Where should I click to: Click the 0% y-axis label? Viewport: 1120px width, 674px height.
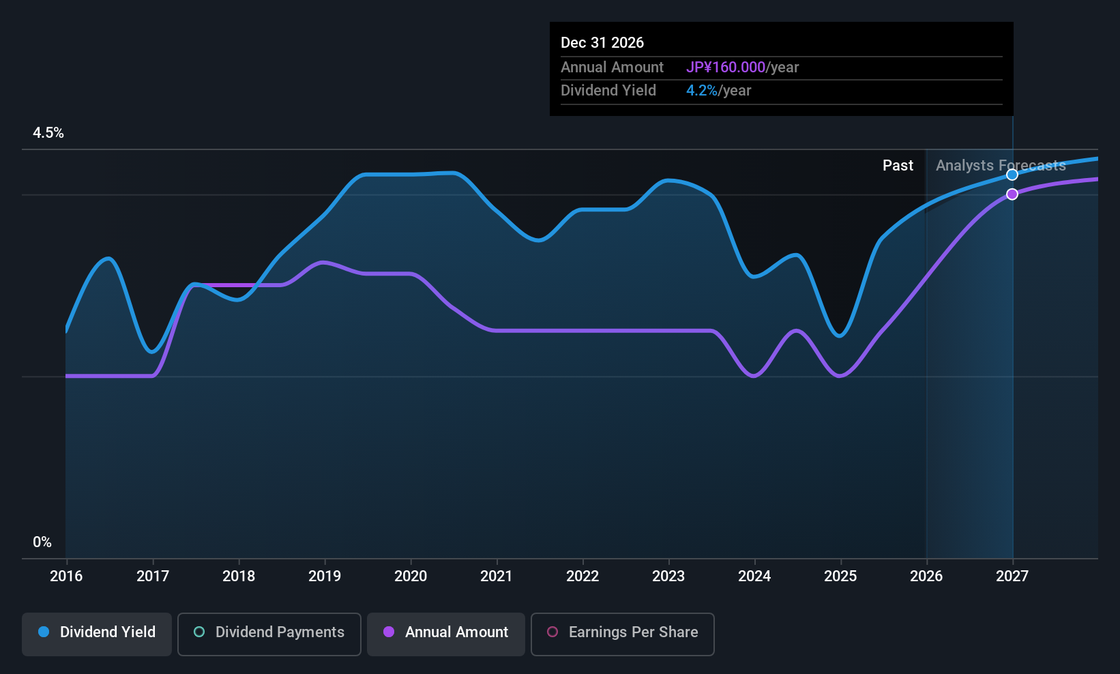[x=42, y=542]
